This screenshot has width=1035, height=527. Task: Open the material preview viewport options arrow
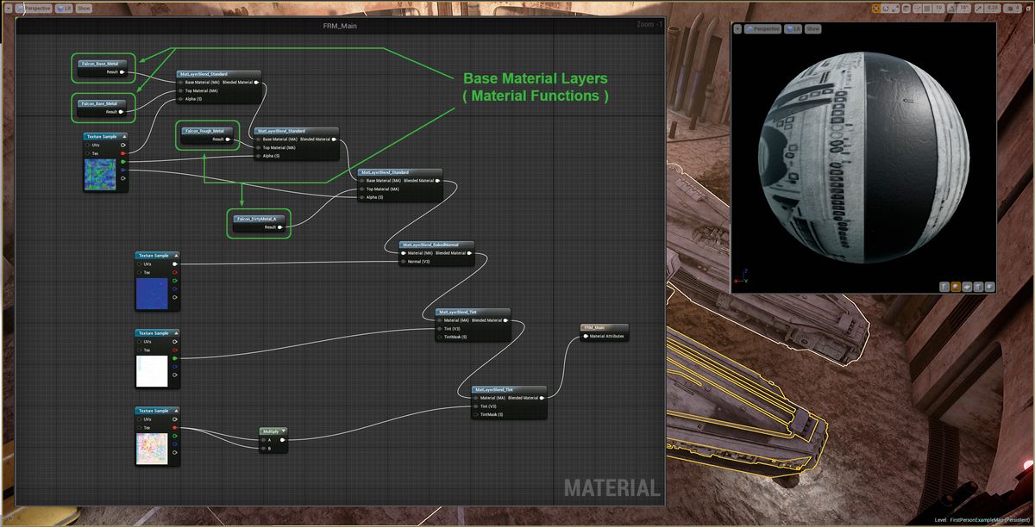coord(738,28)
